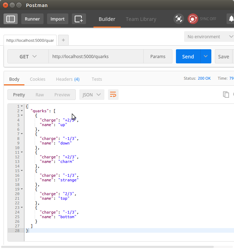234x249 pixels.
Task: Open the response Tests tab
Action: 97,79
